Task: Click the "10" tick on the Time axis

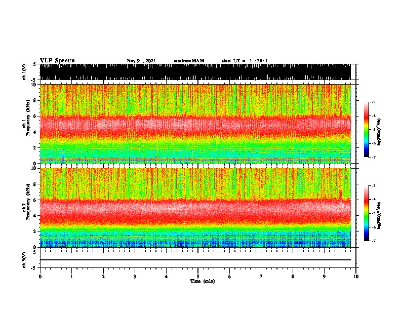Action: 356,277
